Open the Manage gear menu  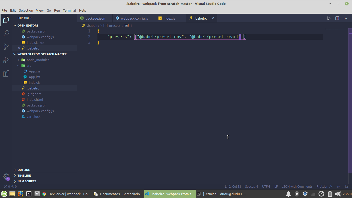coord(6,177)
